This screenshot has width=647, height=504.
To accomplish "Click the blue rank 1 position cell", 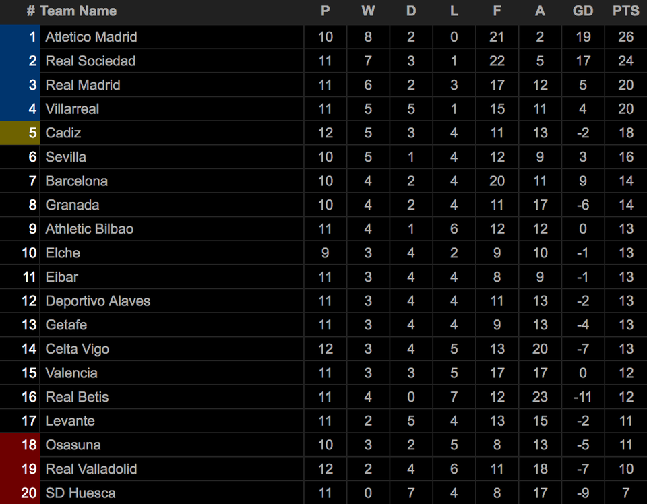I will [20, 37].
